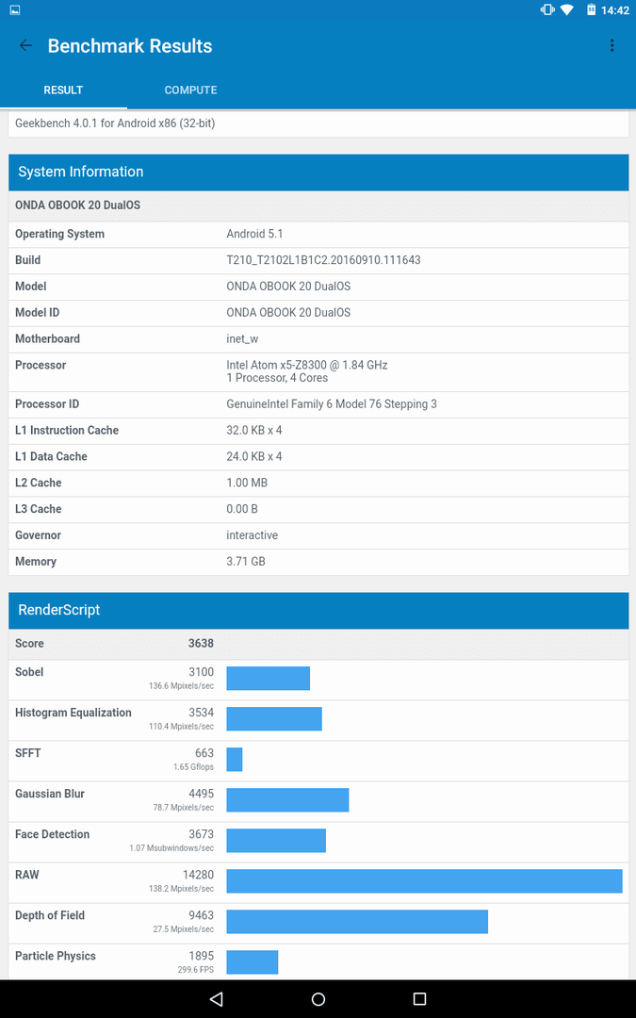The width and height of the screenshot is (636, 1018).
Task: Select the L2 Cache 1.00 MB value
Action: tap(247, 483)
